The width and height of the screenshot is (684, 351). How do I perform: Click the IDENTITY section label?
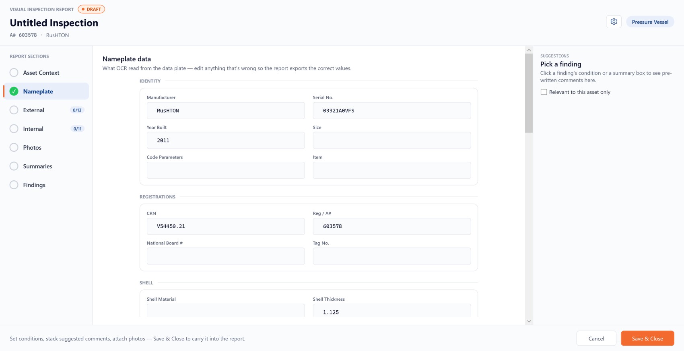(150, 81)
